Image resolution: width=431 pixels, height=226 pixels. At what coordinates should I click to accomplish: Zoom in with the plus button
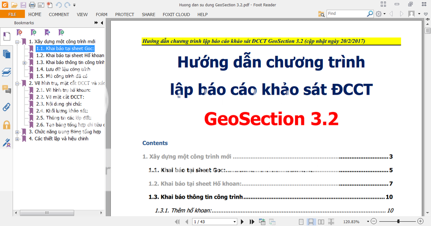pos(420,221)
